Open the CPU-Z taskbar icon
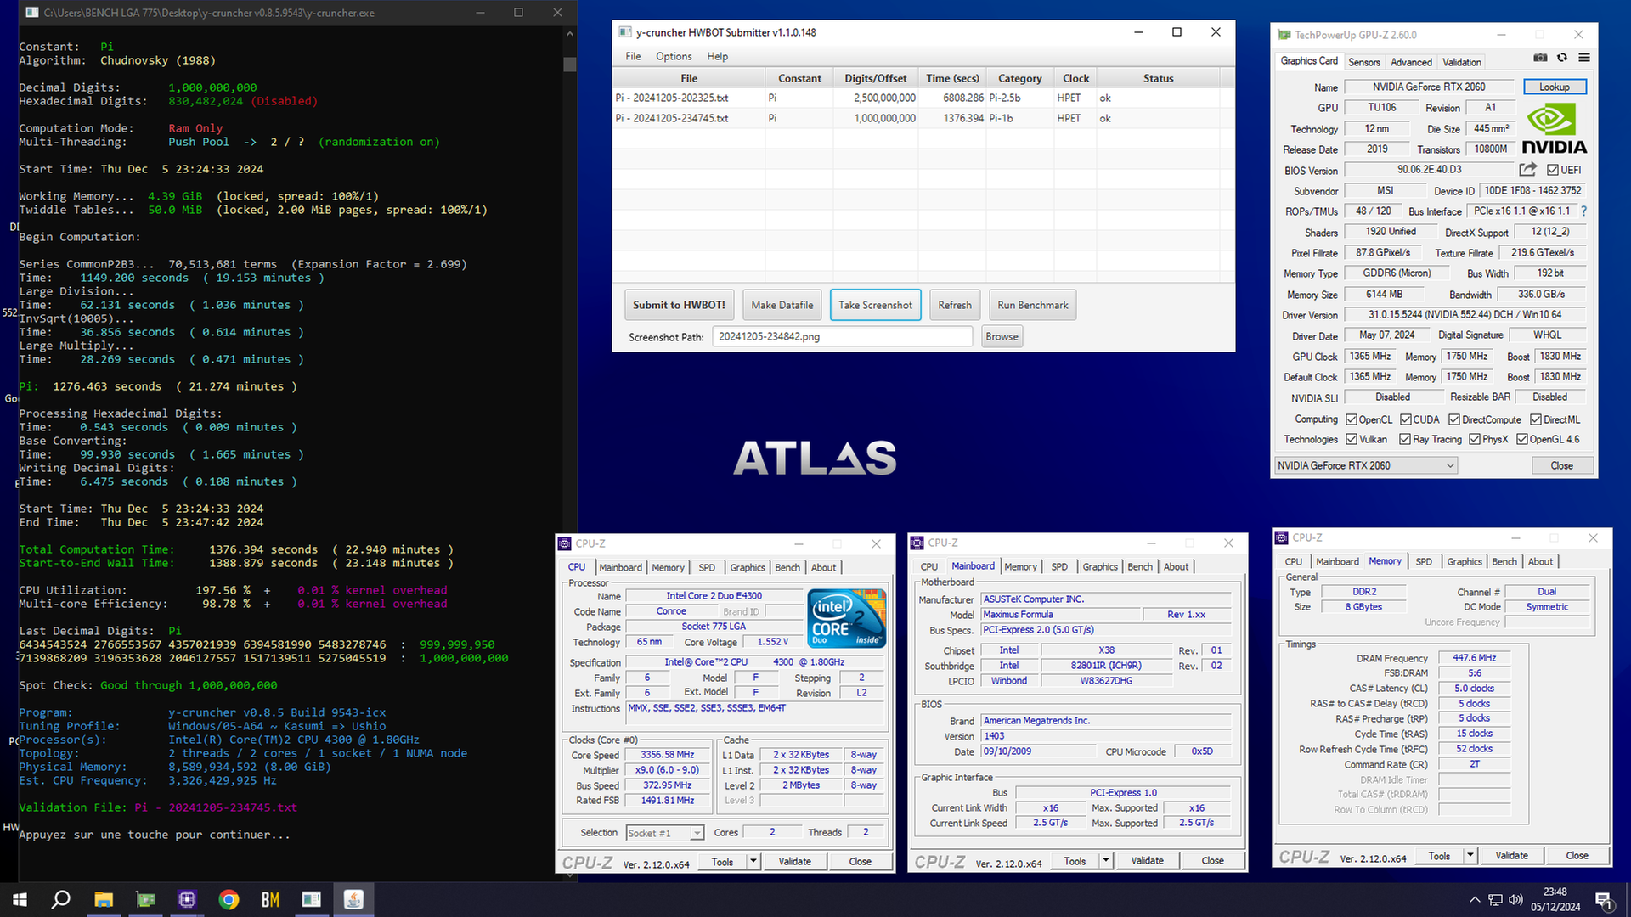Screen dimensions: 1631x917 187,899
